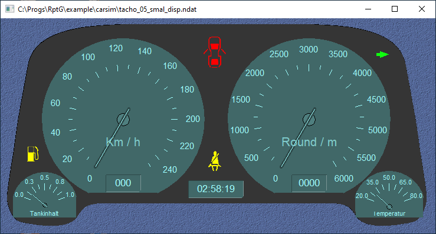Image resolution: width=436 pixels, height=234 pixels.
Task: Click the 200 mark on speedometer
Action: 193,119
